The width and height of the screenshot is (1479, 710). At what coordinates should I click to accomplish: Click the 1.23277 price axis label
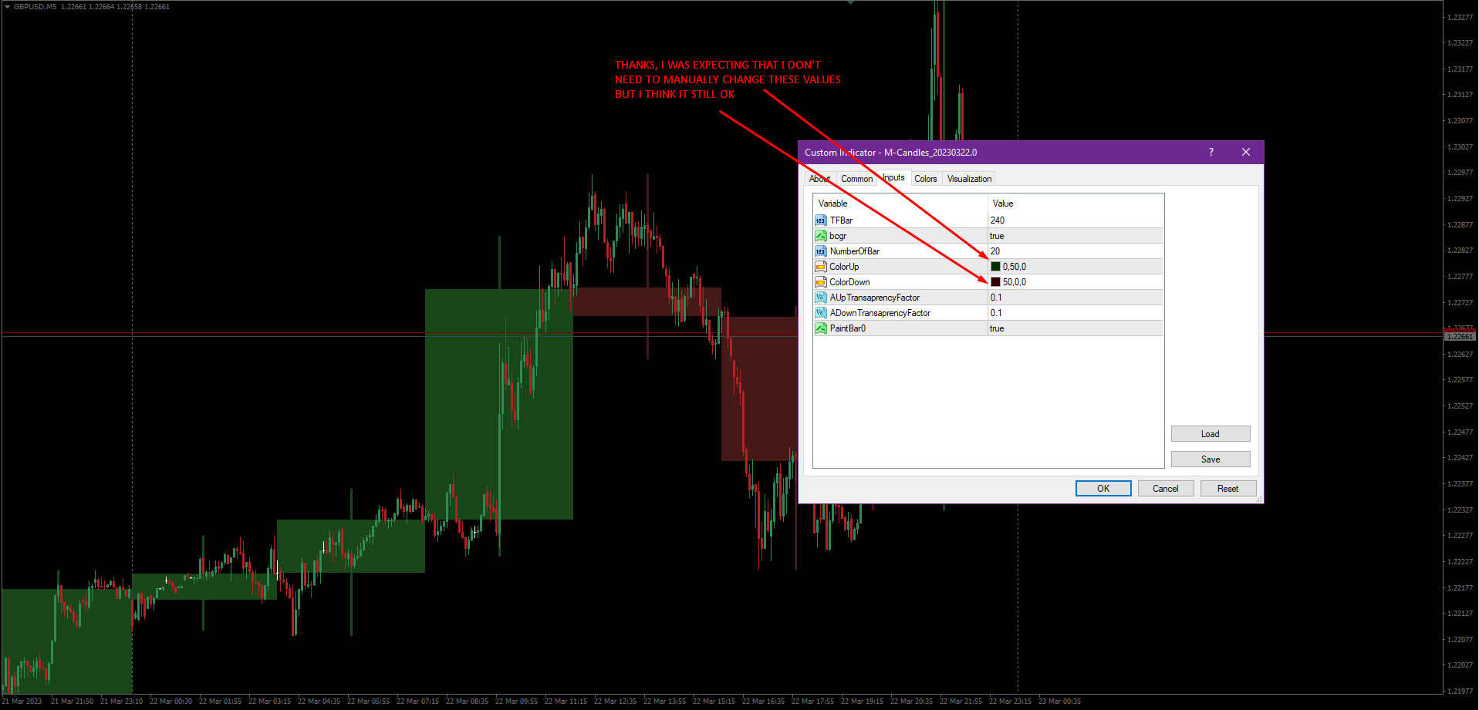click(1460, 17)
